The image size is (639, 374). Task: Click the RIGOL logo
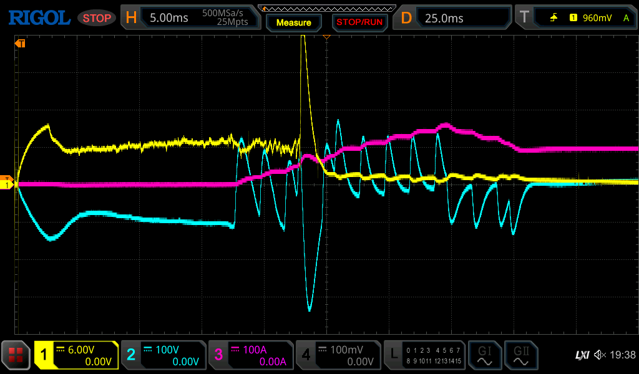(39, 18)
